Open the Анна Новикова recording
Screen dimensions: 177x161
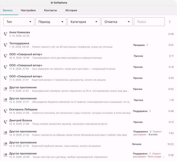[x=20, y=32]
